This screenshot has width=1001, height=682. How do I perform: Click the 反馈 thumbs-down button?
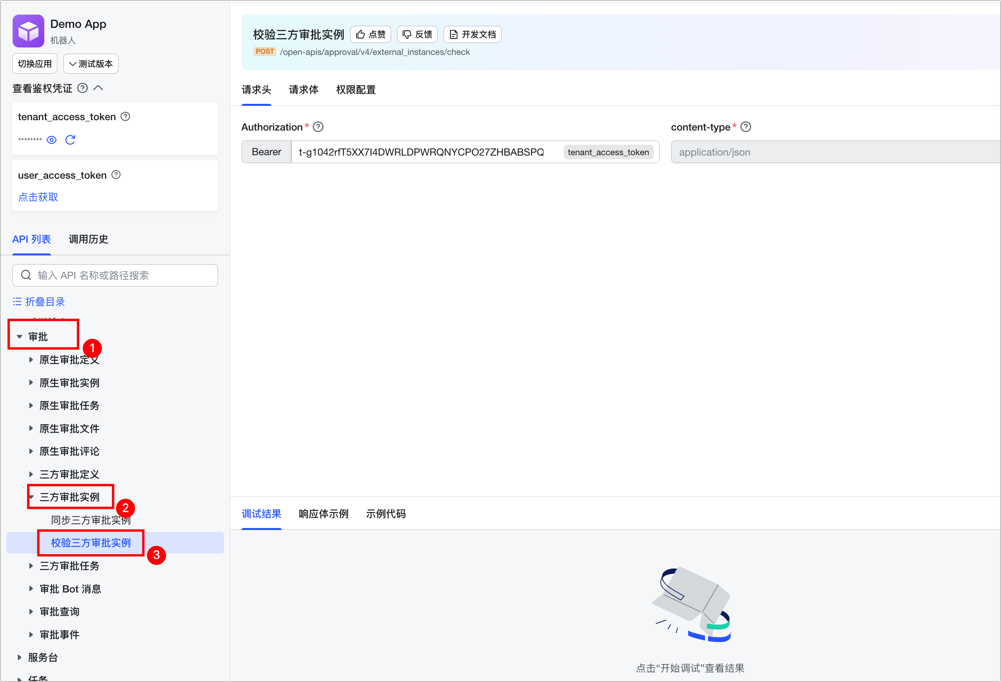(417, 35)
